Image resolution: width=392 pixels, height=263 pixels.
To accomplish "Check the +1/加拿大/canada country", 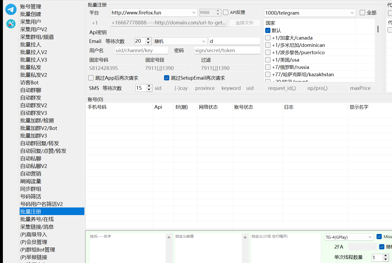I will point(268,38).
